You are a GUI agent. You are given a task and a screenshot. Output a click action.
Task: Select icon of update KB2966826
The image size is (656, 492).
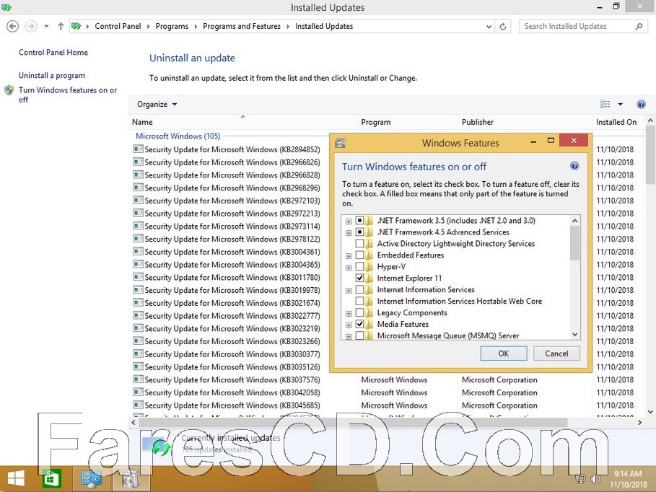(x=138, y=162)
